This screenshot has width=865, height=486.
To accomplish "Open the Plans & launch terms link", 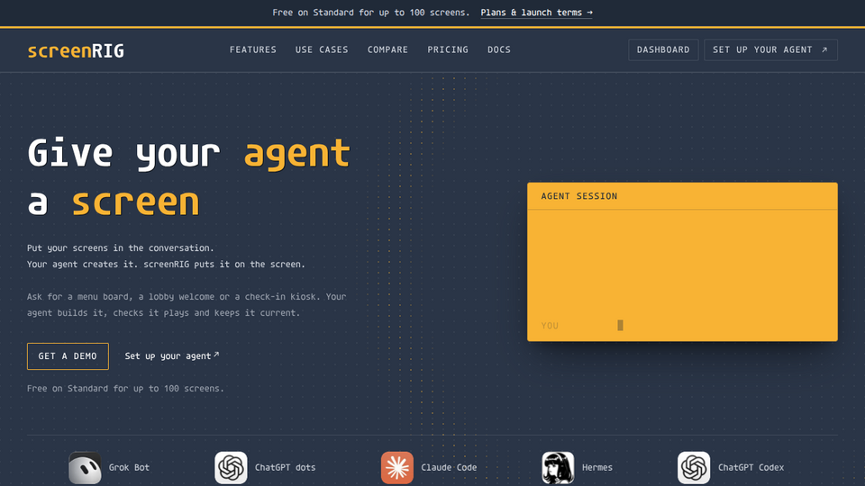I will (x=536, y=13).
